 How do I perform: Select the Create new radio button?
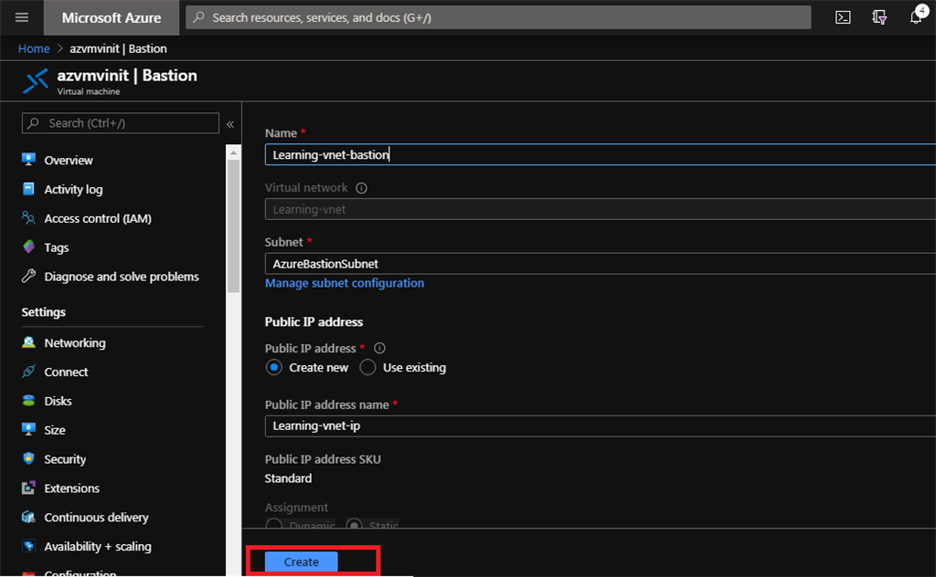(x=275, y=367)
